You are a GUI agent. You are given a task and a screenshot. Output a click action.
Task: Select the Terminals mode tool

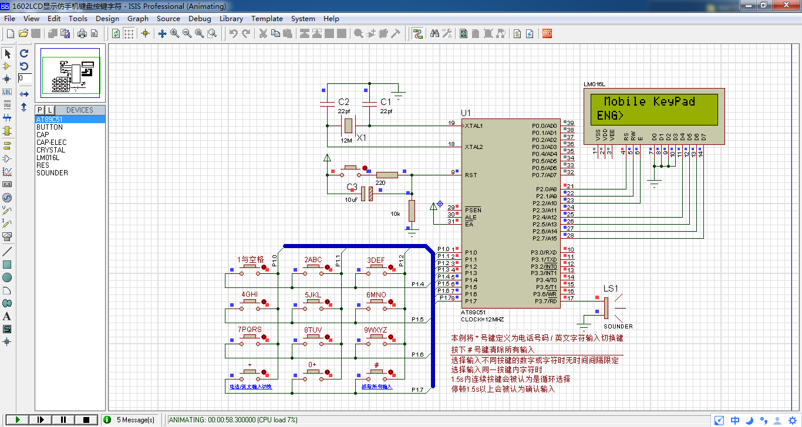pos(7,145)
